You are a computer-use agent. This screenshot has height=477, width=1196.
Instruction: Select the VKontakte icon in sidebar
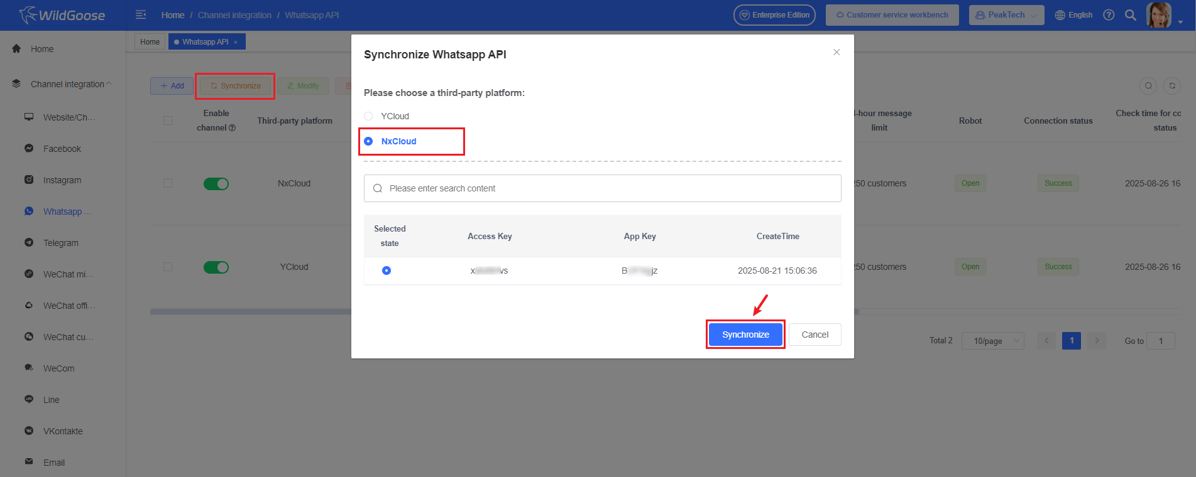(x=29, y=431)
